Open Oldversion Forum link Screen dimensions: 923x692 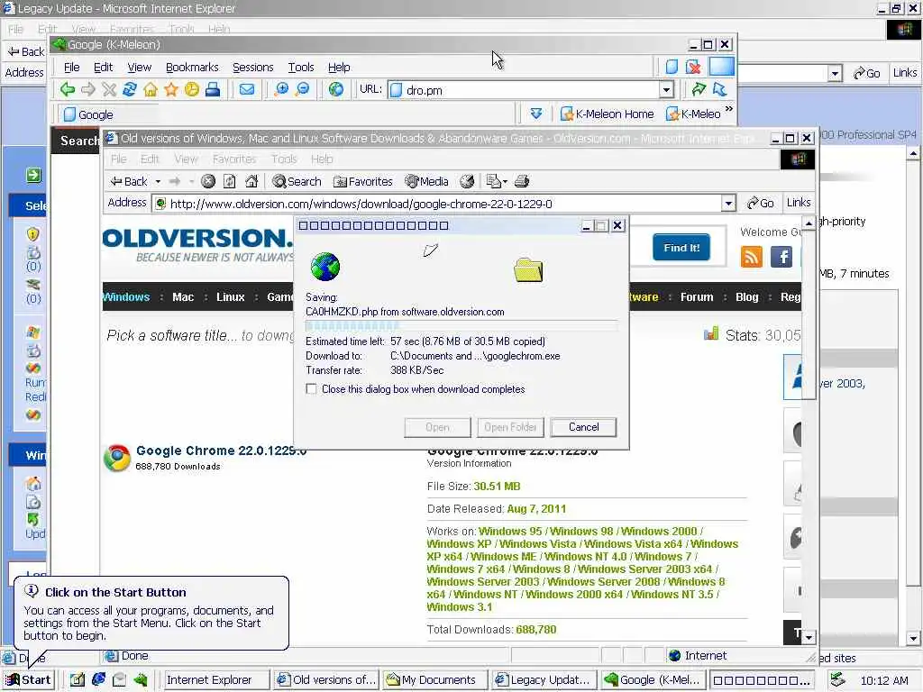pyautogui.click(x=697, y=297)
